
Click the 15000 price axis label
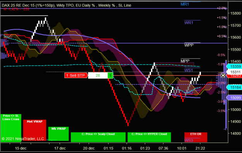click(235, 110)
